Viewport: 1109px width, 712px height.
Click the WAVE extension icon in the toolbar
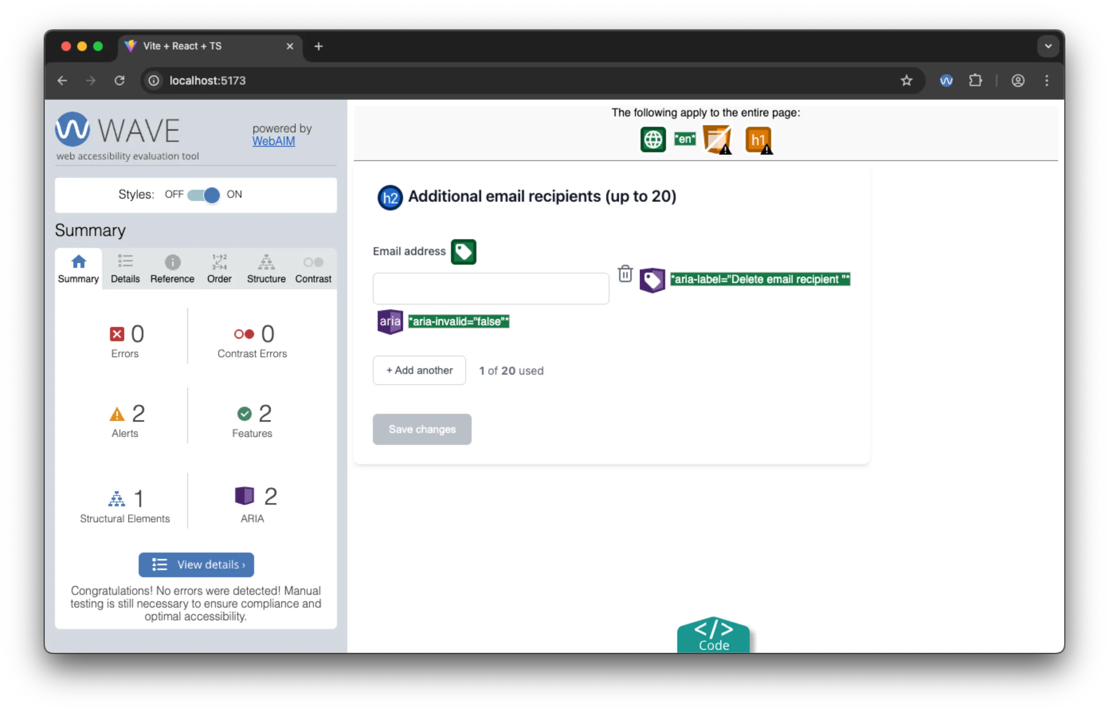[x=946, y=81]
